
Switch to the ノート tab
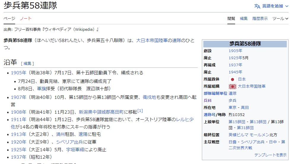[26, 18]
